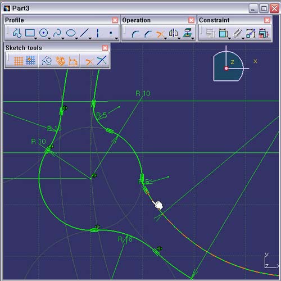This screenshot has height=281, width=281.
Task: Select the Profile polyline tool
Action: pos(17,33)
